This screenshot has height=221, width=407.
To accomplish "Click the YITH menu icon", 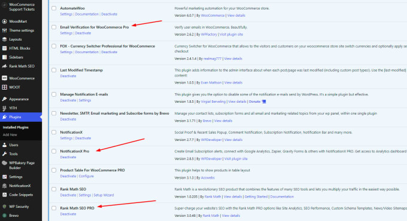I will click(x=4, y=108).
